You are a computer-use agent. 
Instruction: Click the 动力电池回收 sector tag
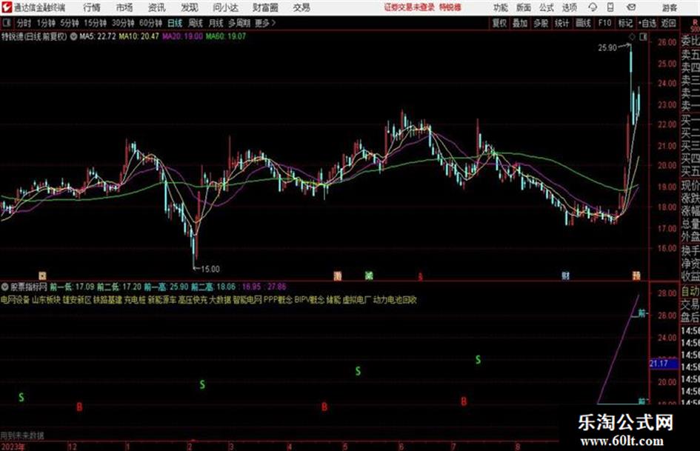point(395,300)
